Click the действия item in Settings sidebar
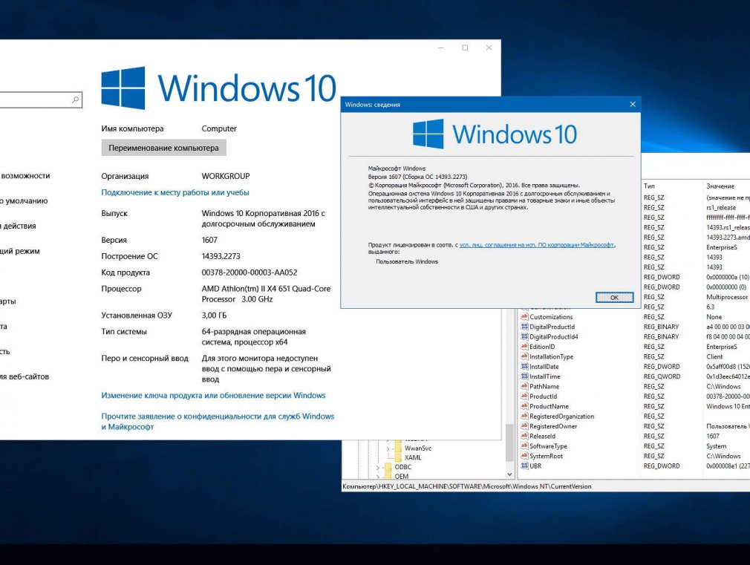Image resolution: width=750 pixels, height=565 pixels. click(x=18, y=226)
